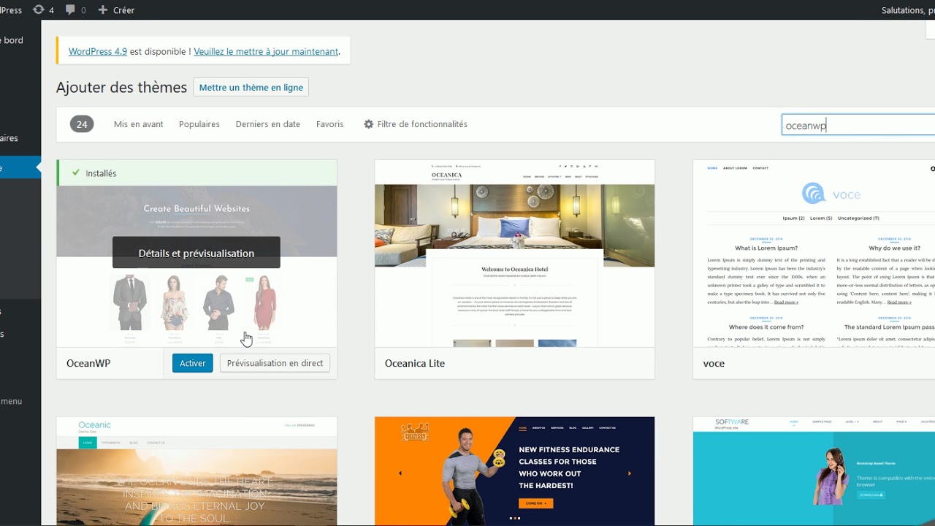Activate the OceanWP theme
Image resolution: width=935 pixels, height=526 pixels.
coord(193,363)
